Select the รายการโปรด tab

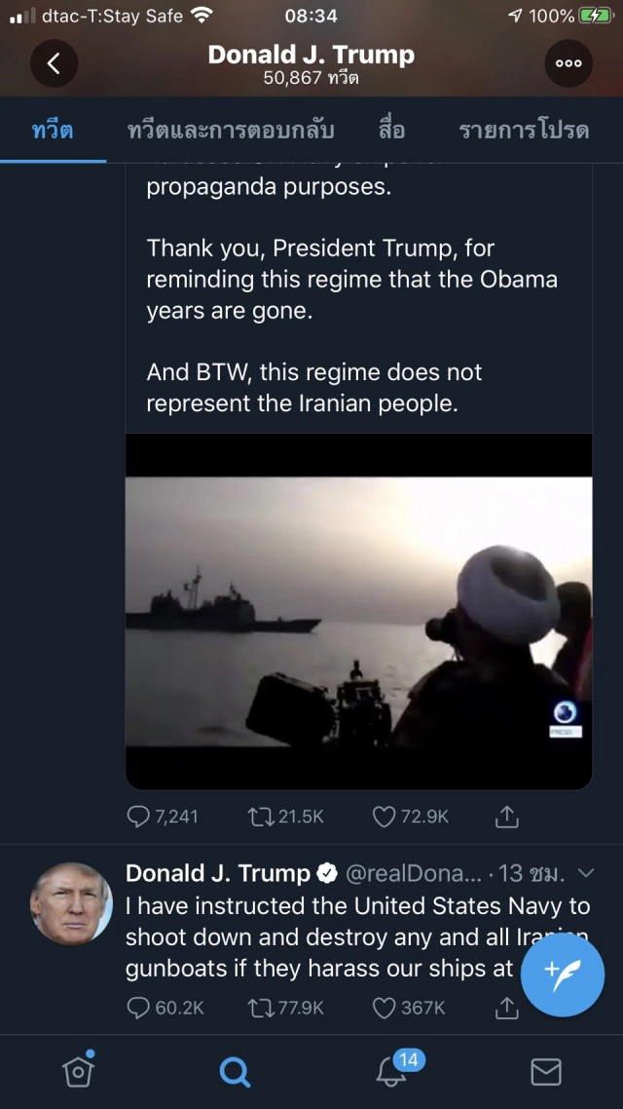tap(524, 131)
